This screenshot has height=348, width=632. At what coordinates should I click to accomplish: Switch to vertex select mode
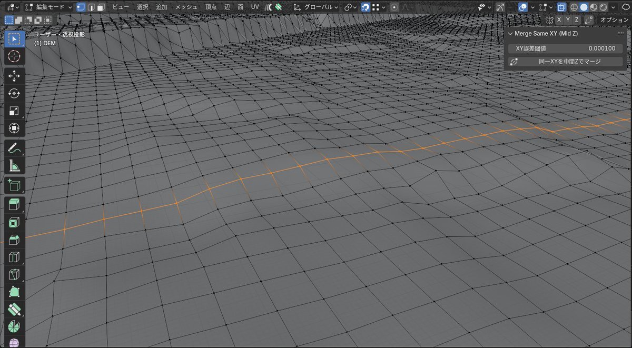point(81,7)
